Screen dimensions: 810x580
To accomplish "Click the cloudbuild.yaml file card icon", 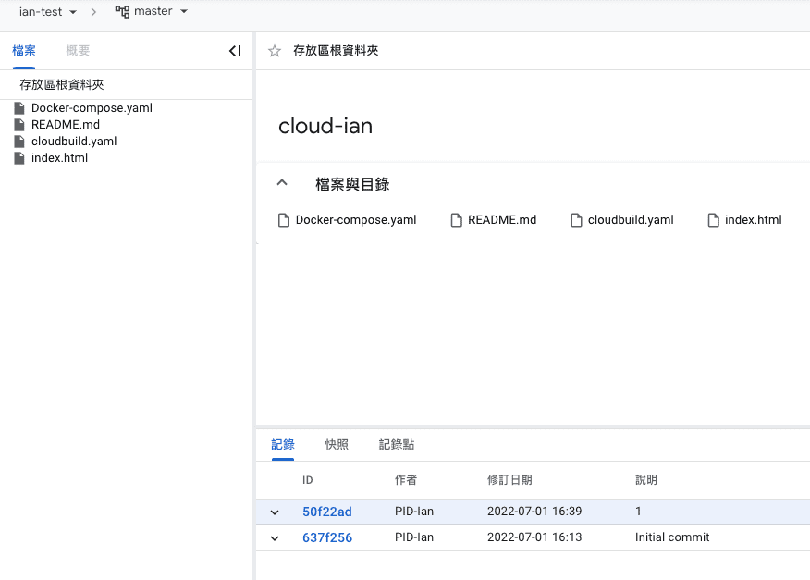I will click(577, 219).
